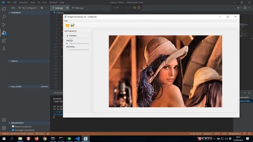Screen dimensions: 253x142
Task: Open the VS Code Run menu
Action: tap(45, 2)
